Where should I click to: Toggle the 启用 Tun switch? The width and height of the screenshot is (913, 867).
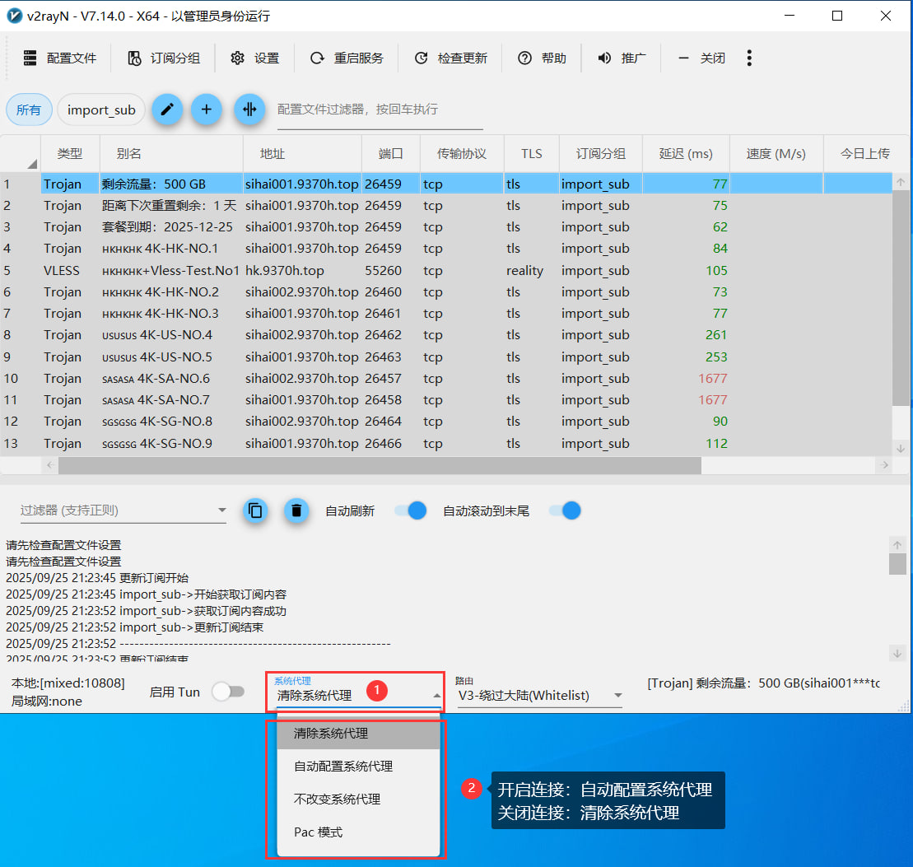point(228,692)
